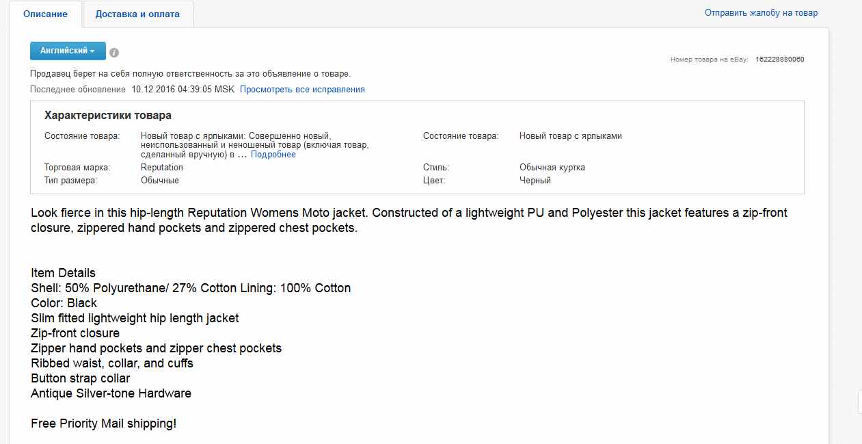Image resolution: width=862 pixels, height=444 pixels.
Task: Select the eBay item number 162228880060
Action: [780, 60]
